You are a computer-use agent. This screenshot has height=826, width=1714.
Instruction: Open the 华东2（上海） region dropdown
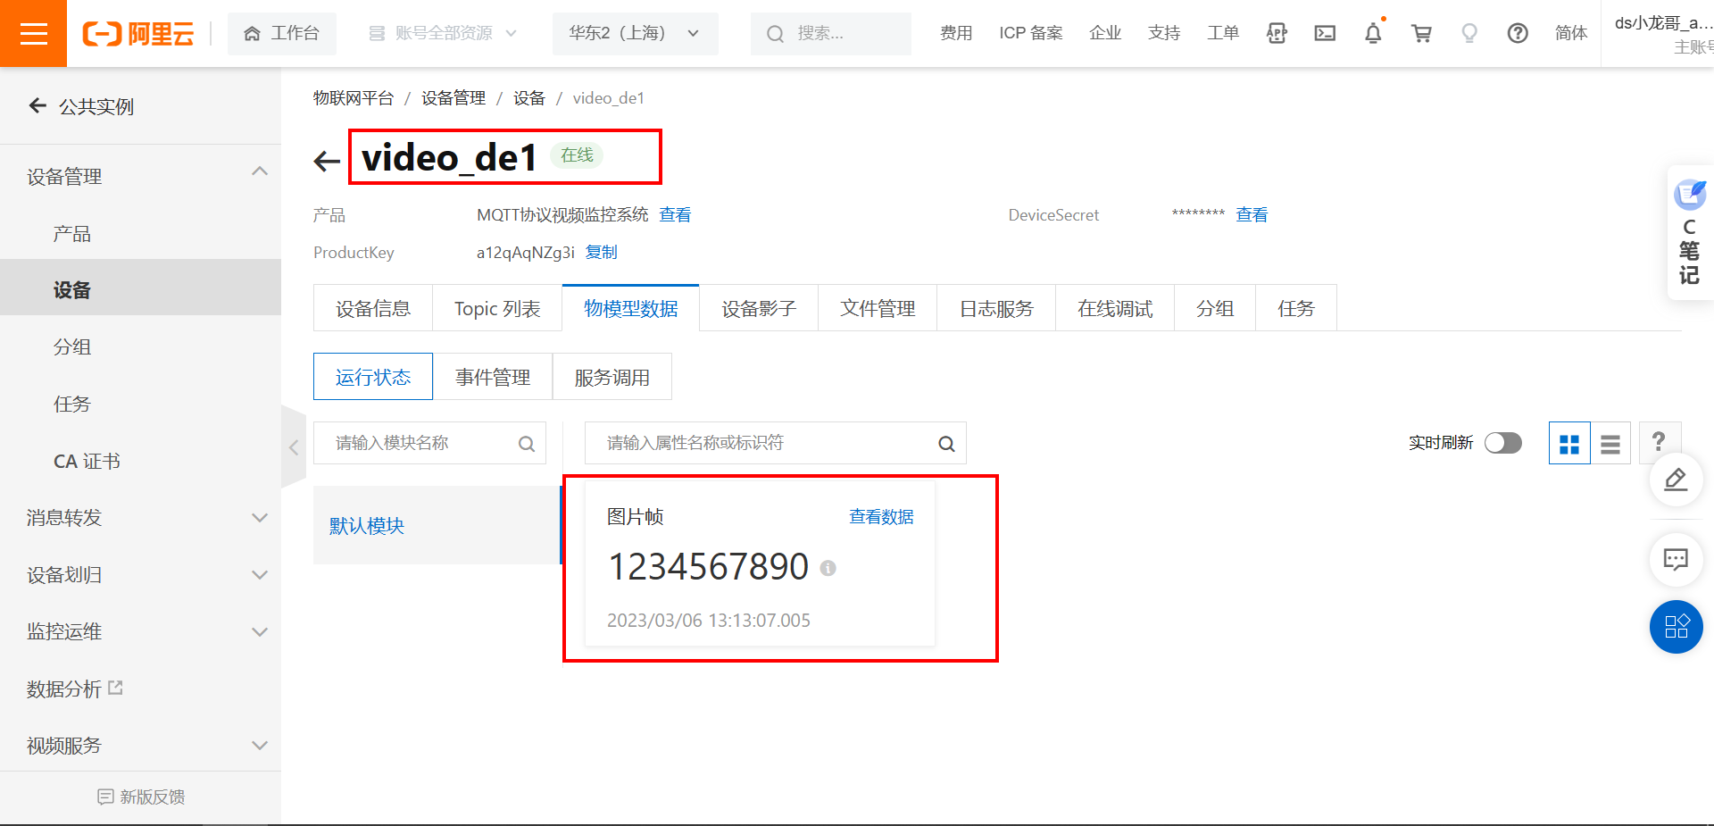(x=635, y=33)
